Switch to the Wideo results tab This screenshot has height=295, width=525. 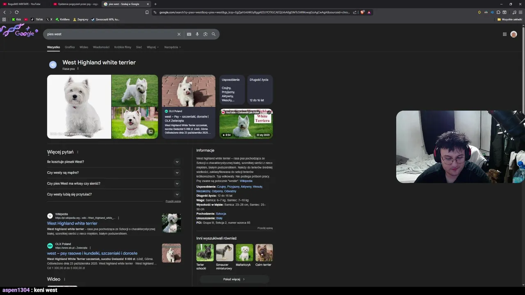(x=84, y=47)
